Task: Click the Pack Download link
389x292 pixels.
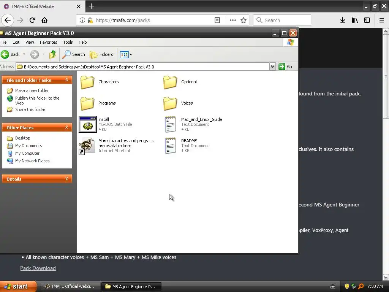Action: click(x=38, y=268)
